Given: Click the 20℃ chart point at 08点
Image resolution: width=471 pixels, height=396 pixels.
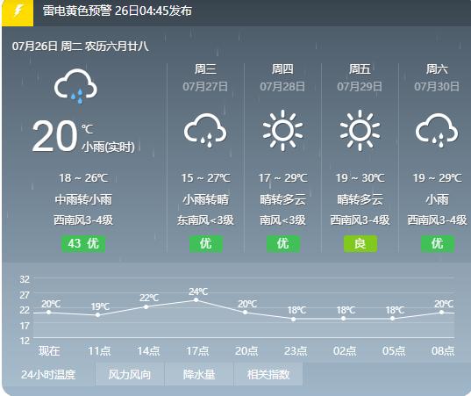Looking at the screenshot, I should (441, 312).
